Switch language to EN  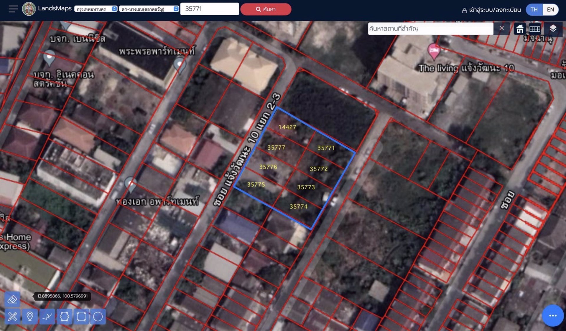[x=550, y=9]
